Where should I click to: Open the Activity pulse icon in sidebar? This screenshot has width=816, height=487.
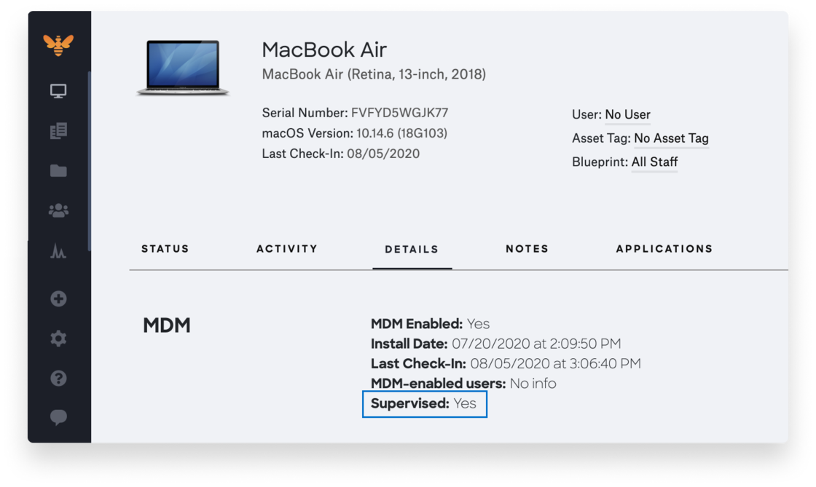(x=58, y=252)
